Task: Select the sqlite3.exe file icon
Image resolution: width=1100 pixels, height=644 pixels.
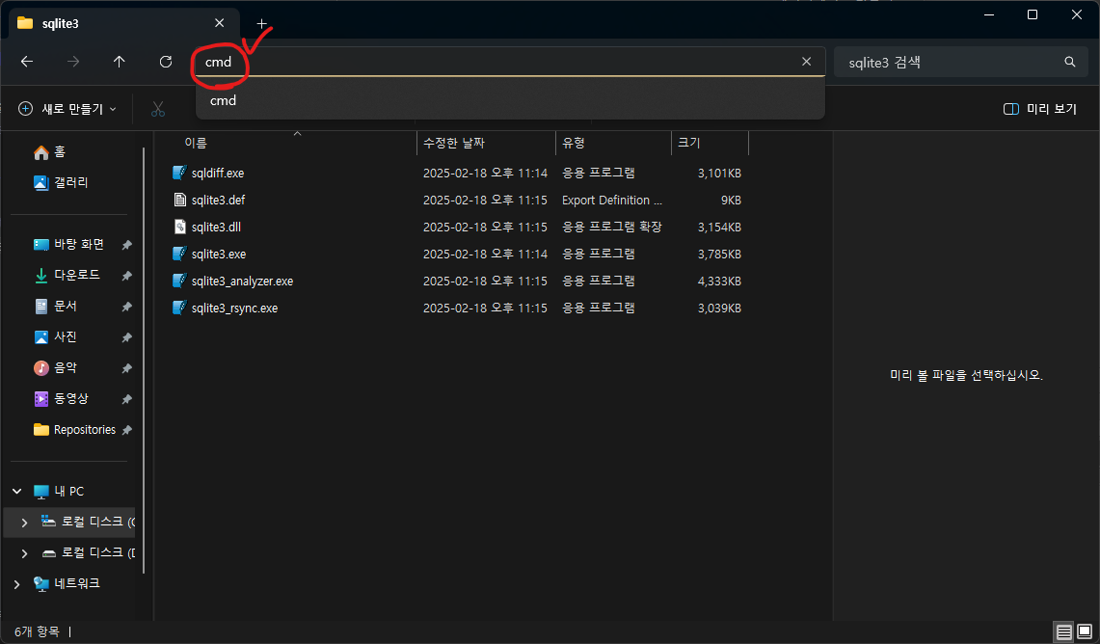Action: [x=179, y=254]
